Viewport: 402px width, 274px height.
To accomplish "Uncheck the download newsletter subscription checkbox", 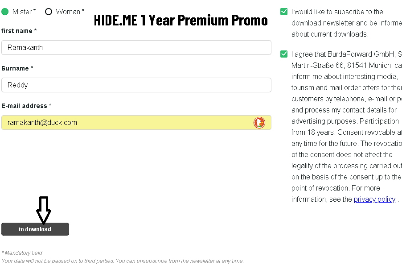I will click(x=284, y=12).
